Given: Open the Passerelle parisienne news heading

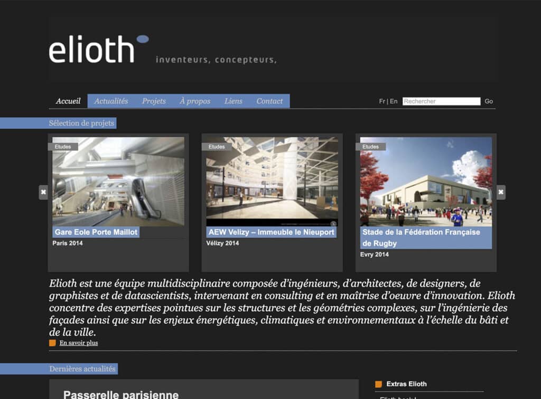Looking at the screenshot, I should click(121, 394).
